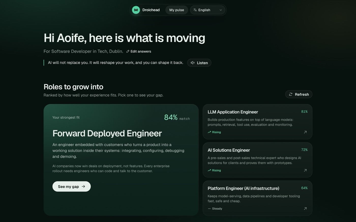
Task: Click the Droichead bridge logo icon
Action: pyautogui.click(x=136, y=10)
